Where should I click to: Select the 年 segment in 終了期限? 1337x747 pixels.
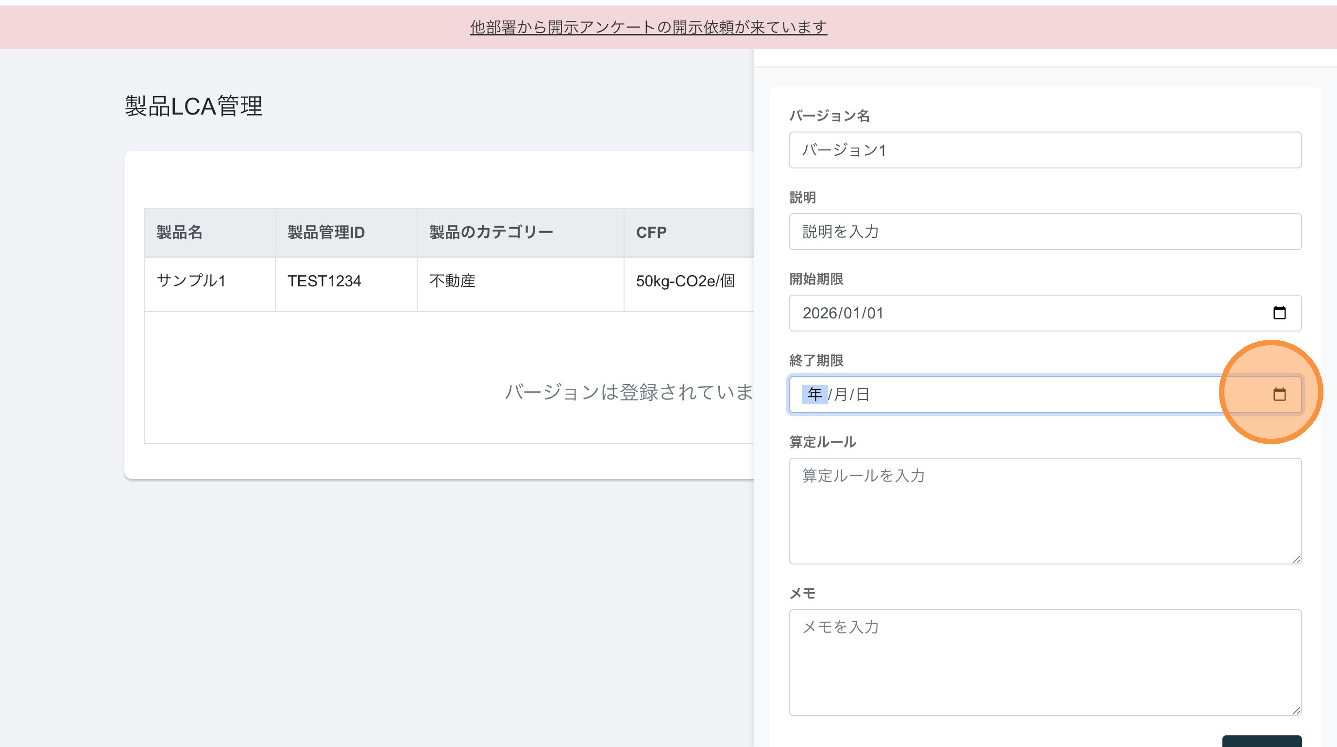[x=814, y=394]
